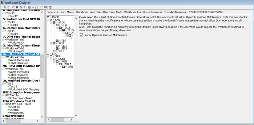This screenshot has width=254, height=125.
Task: Collapse the WorkbookTab7 node
Action: click(3, 57)
